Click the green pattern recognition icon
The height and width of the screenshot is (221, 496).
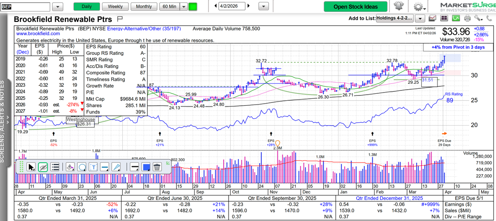455,18
